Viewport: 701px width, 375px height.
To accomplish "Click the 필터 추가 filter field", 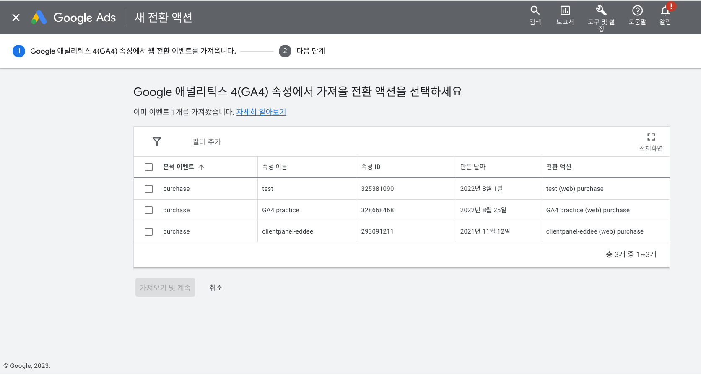I will coord(207,141).
